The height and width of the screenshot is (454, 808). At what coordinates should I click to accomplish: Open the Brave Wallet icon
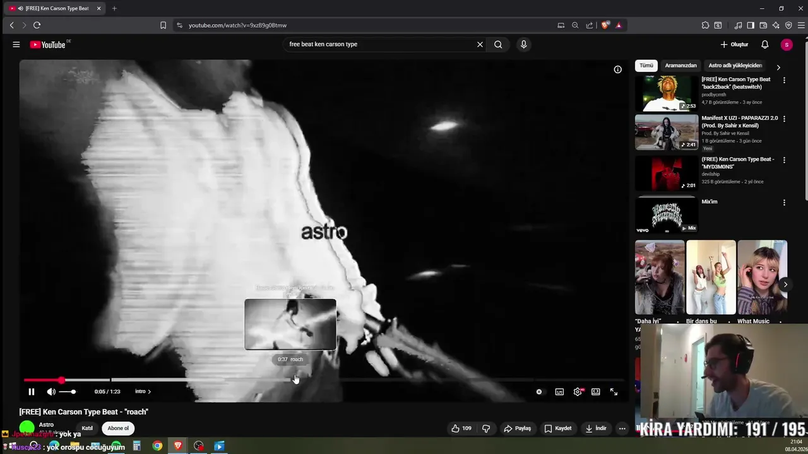pyautogui.click(x=763, y=25)
